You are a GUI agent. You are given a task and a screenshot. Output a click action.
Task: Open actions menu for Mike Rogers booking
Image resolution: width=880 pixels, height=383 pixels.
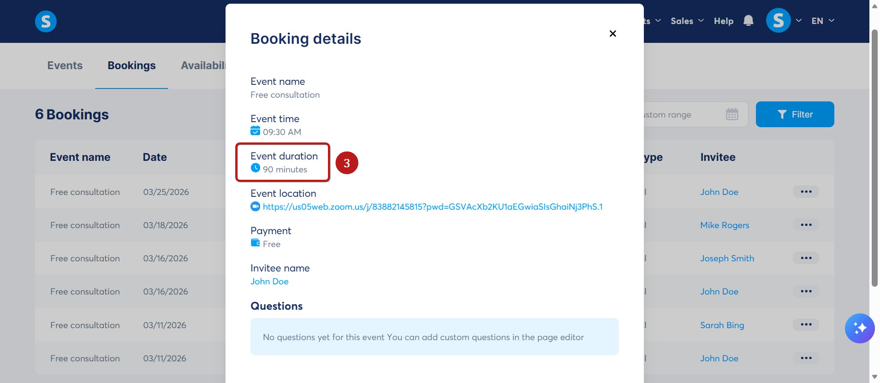(806, 225)
